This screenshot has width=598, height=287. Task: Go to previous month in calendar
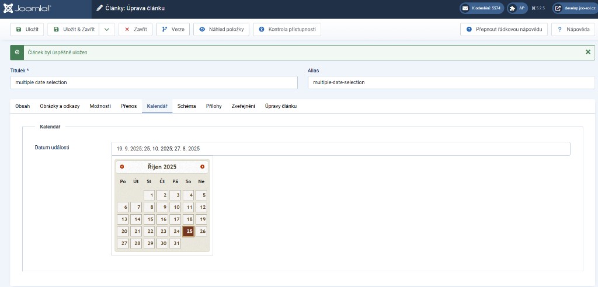pos(122,167)
